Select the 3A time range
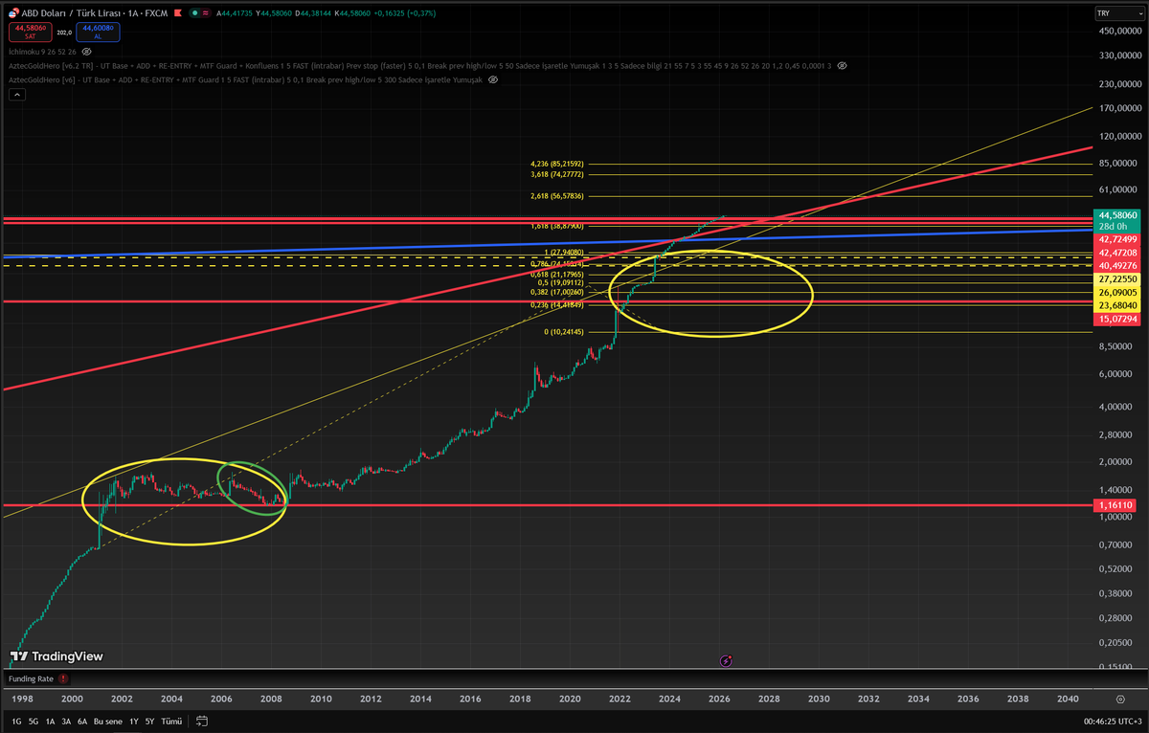This screenshot has height=733, width=1149. (66, 721)
